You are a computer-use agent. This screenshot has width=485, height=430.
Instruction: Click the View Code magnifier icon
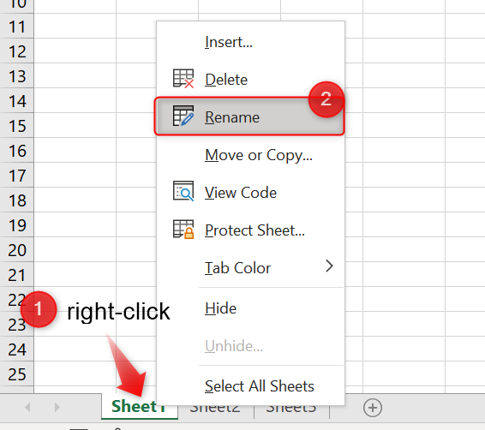click(x=183, y=191)
